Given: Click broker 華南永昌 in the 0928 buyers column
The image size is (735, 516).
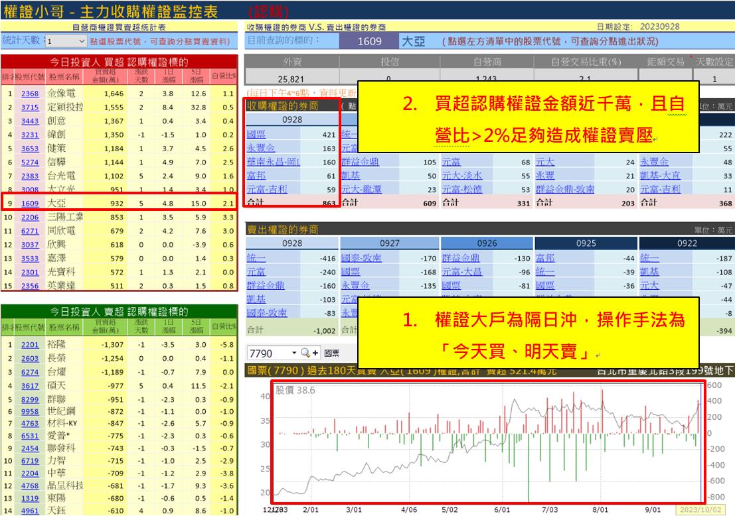Looking at the screenshot, I should point(274,162).
